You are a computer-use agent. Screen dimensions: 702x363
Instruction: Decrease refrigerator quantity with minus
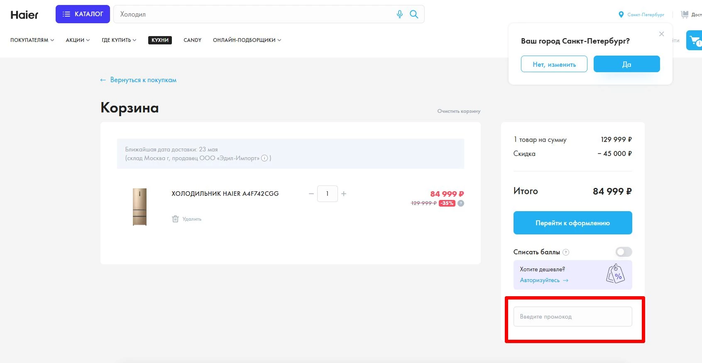[x=311, y=194]
